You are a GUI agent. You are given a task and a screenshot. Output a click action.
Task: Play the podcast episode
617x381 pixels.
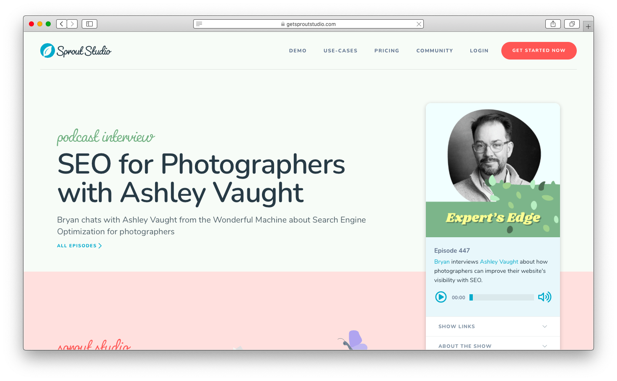pyautogui.click(x=441, y=297)
